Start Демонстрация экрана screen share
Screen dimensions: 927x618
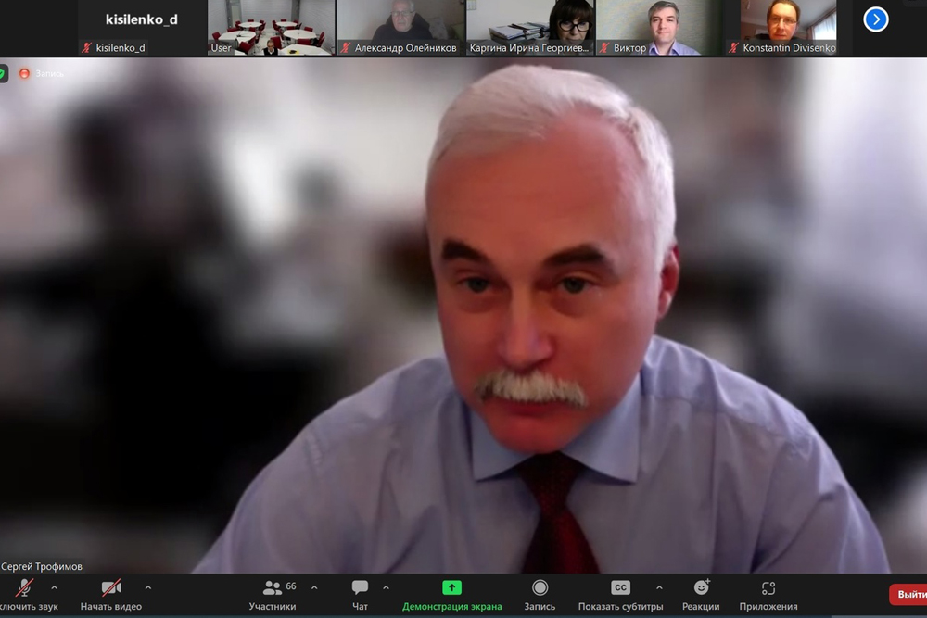click(x=452, y=595)
